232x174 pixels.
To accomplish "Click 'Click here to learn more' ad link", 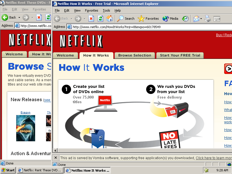I will pos(214,158).
